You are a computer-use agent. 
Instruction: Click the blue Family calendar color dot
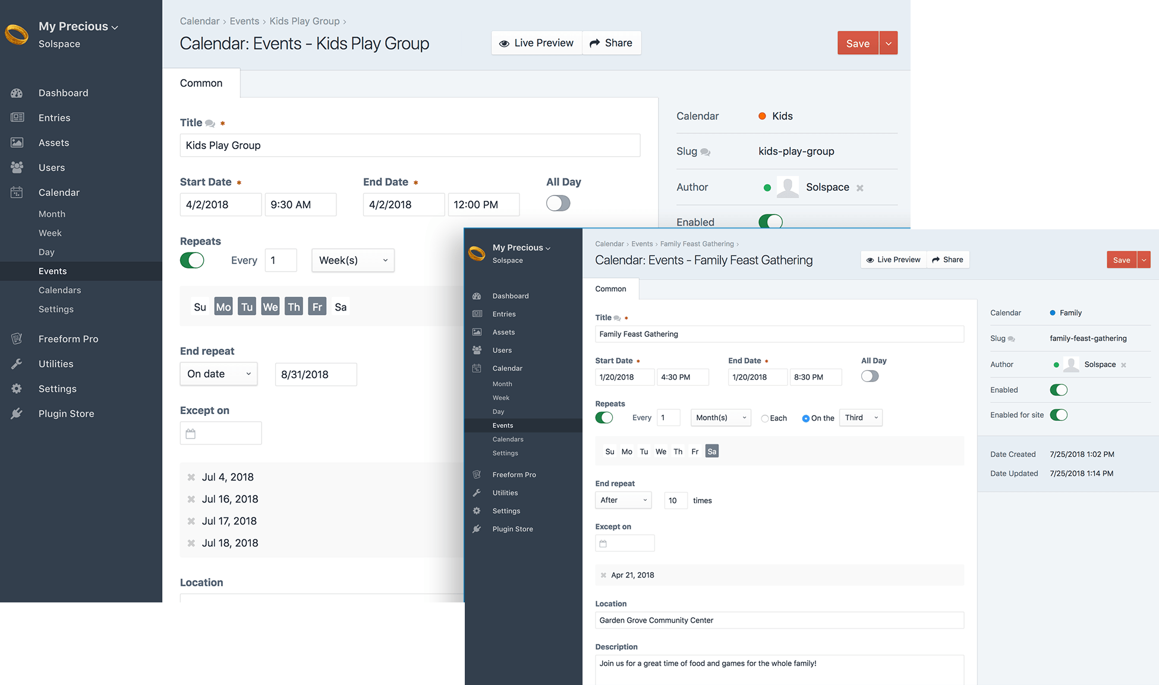point(1053,313)
